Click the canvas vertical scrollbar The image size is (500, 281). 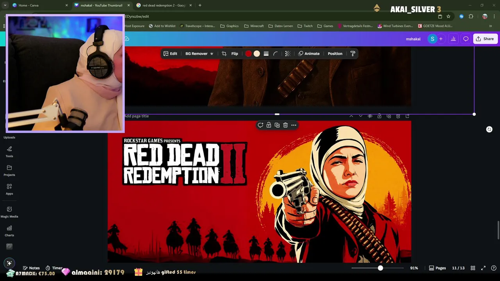(498, 230)
